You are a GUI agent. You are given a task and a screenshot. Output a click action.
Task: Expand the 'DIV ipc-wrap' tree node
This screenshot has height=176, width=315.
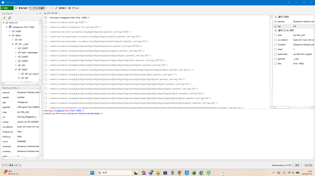[x=19, y=74]
